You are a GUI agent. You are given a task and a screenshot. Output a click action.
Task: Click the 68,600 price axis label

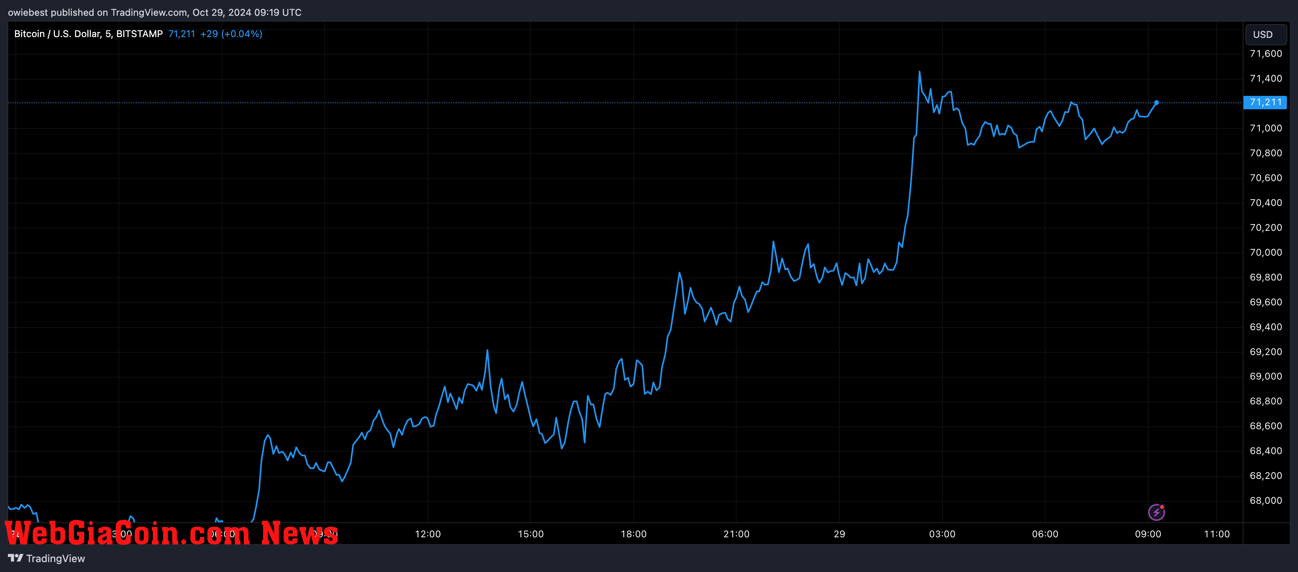(1266, 426)
